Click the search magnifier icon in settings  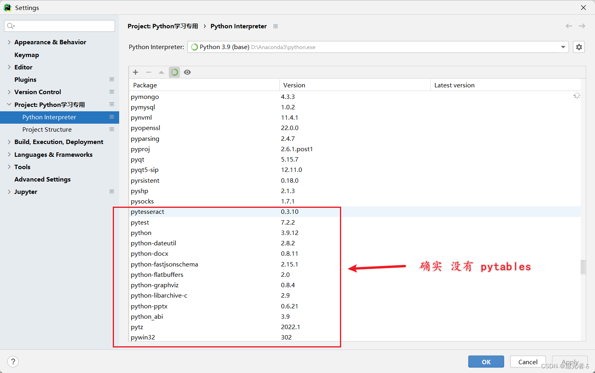tap(11, 26)
